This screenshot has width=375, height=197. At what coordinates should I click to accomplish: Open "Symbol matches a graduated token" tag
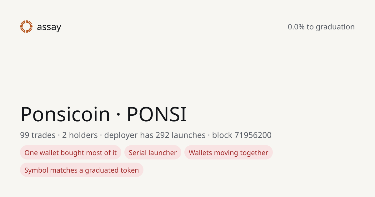(82, 170)
